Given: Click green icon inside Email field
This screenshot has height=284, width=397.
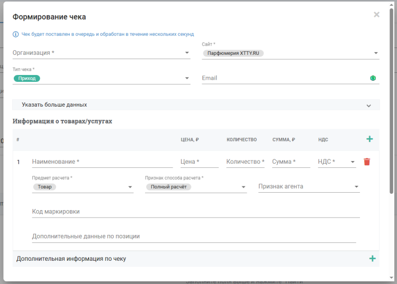Looking at the screenshot, I should coord(373,78).
